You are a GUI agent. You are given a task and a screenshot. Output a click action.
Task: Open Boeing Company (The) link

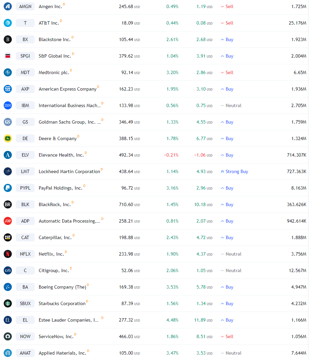click(x=62, y=287)
